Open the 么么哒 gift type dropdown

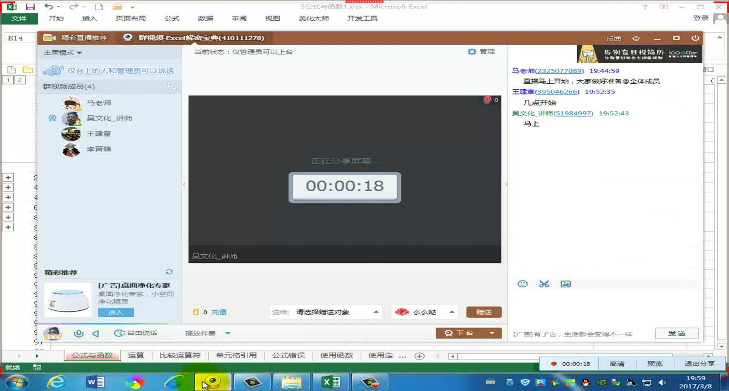point(425,312)
